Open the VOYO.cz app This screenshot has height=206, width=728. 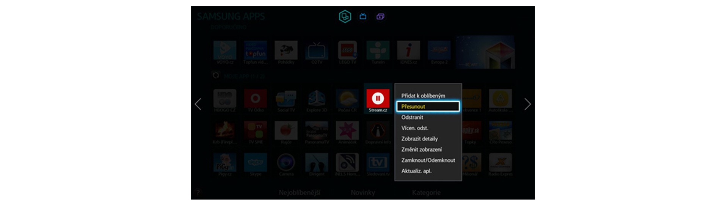(225, 53)
